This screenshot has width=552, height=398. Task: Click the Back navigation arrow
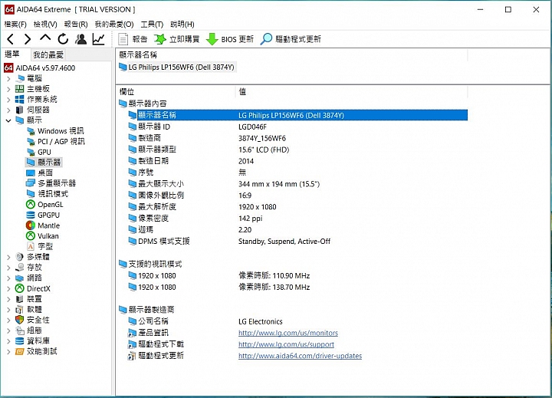click(10, 39)
